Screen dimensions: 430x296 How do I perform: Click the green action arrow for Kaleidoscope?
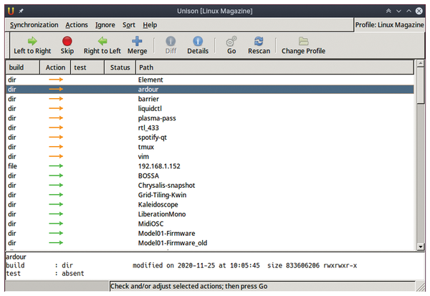(56, 204)
